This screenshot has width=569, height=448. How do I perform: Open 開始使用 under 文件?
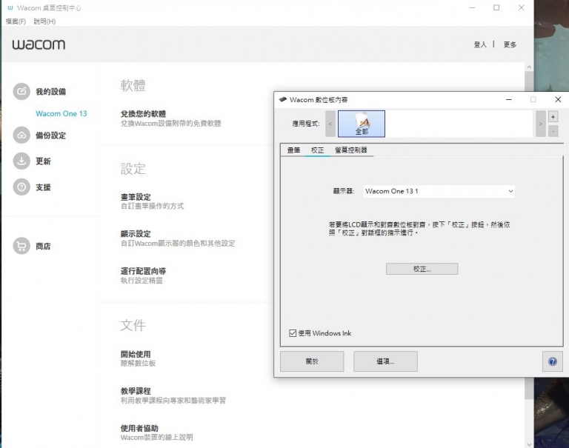coord(136,354)
